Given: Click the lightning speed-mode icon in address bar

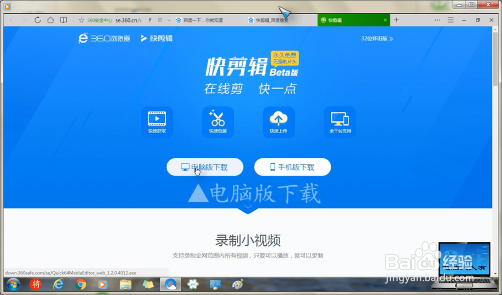Looking at the screenshot, I should [x=150, y=20].
